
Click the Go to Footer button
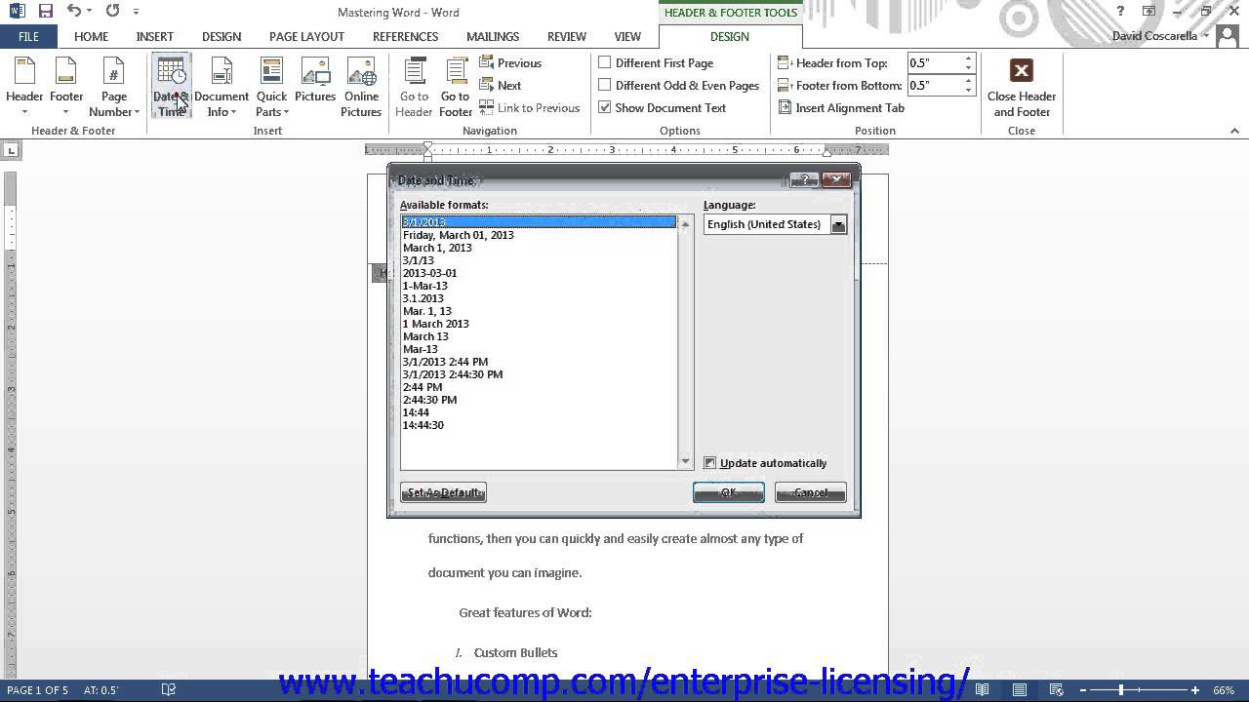455,87
